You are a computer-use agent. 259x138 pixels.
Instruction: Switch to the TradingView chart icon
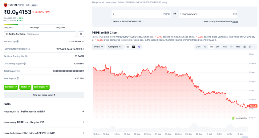pyautogui.click(x=134, y=47)
